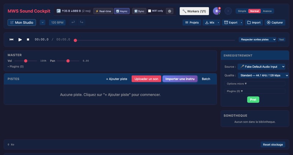
Task: Click the Master pan 0.00 value
Action: tap(86, 61)
